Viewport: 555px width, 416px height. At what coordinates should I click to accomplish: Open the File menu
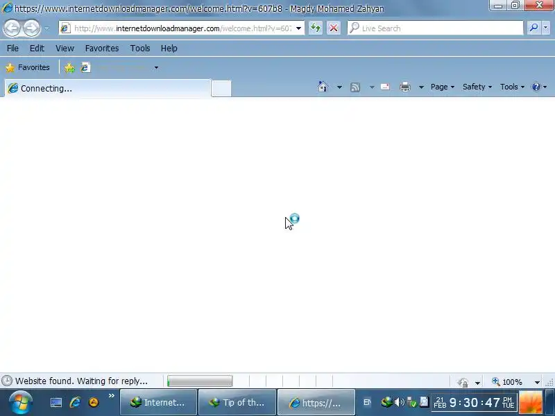pos(12,48)
